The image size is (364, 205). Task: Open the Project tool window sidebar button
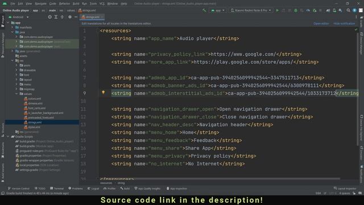click(2, 21)
